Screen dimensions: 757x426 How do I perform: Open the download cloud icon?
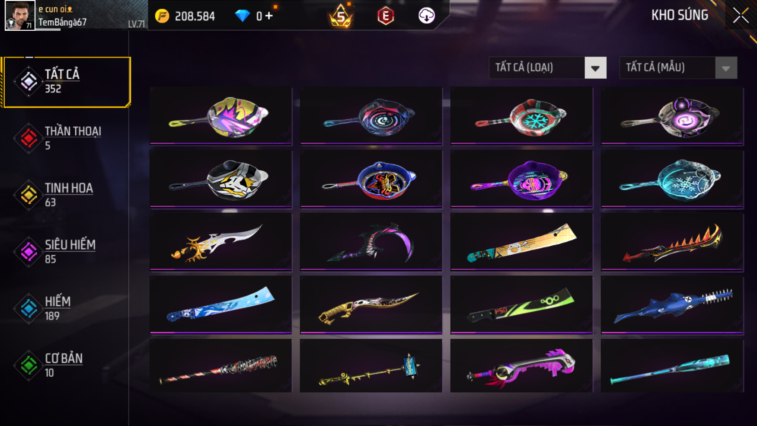[x=426, y=16]
